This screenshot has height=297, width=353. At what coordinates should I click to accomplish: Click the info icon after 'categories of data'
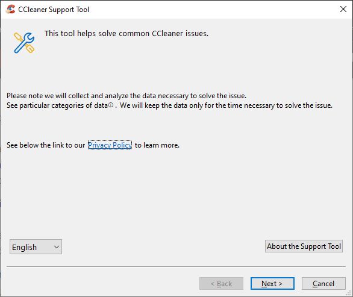tap(110, 105)
